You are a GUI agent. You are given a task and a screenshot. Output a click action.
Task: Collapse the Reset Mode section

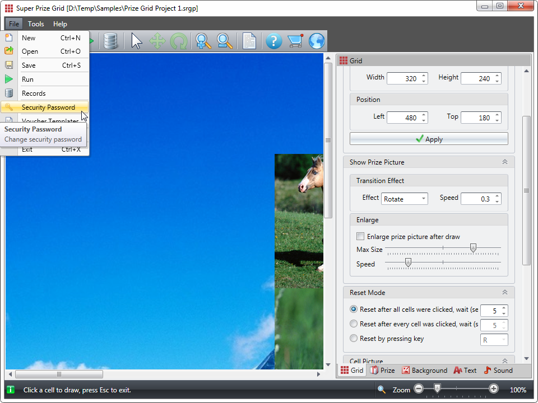(504, 292)
